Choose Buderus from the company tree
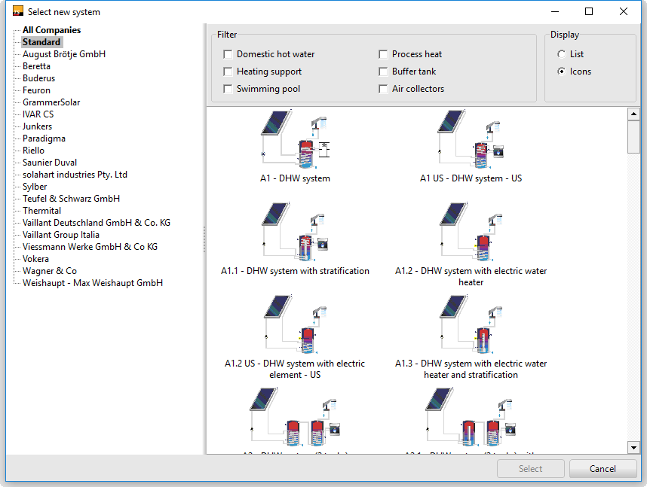 (38, 78)
